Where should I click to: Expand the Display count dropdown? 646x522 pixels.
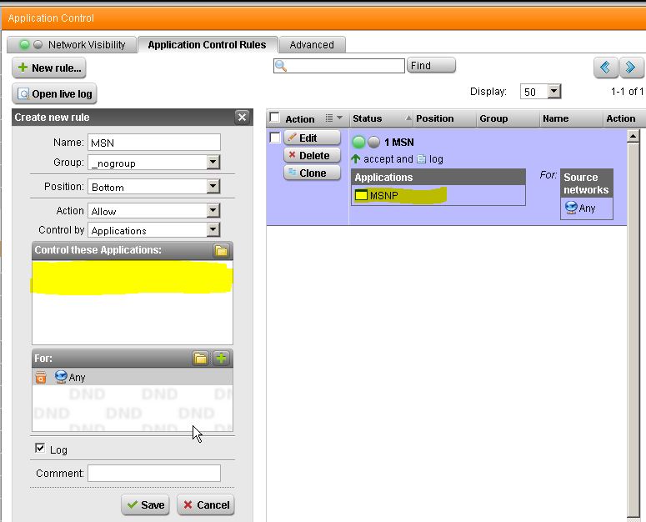[554, 92]
